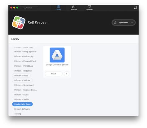Select Printers - Science Cent... category
The image size is (147, 128).
click(25, 90)
